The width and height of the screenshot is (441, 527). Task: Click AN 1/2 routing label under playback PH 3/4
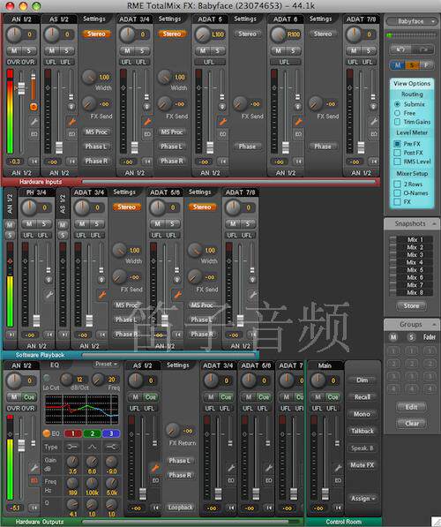click(37, 346)
